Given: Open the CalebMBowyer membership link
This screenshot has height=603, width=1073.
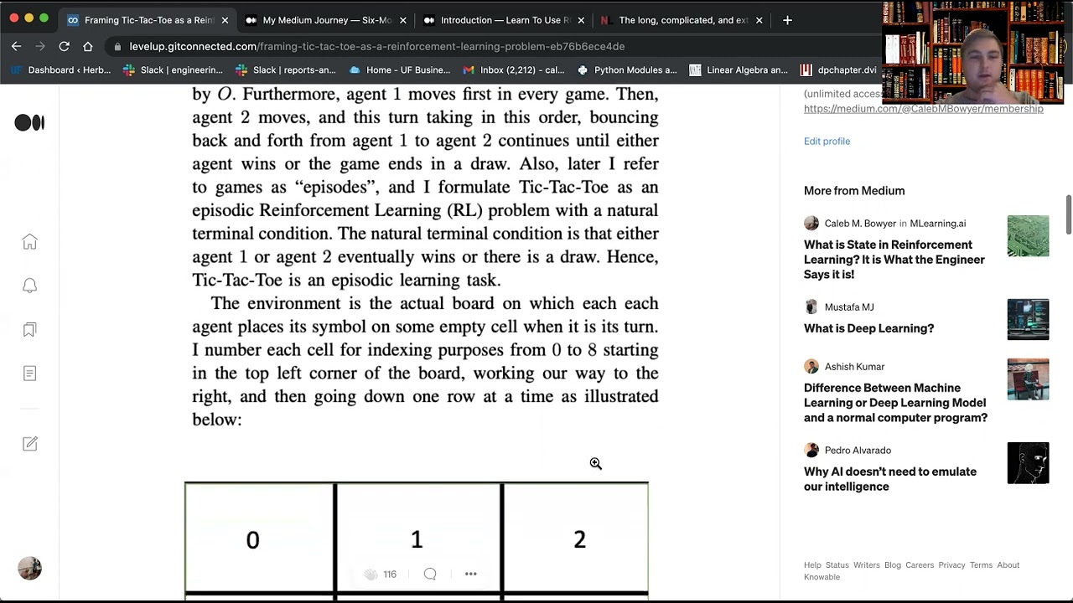Looking at the screenshot, I should pos(923,109).
